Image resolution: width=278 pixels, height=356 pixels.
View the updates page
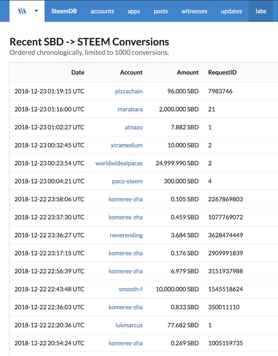pos(231,11)
